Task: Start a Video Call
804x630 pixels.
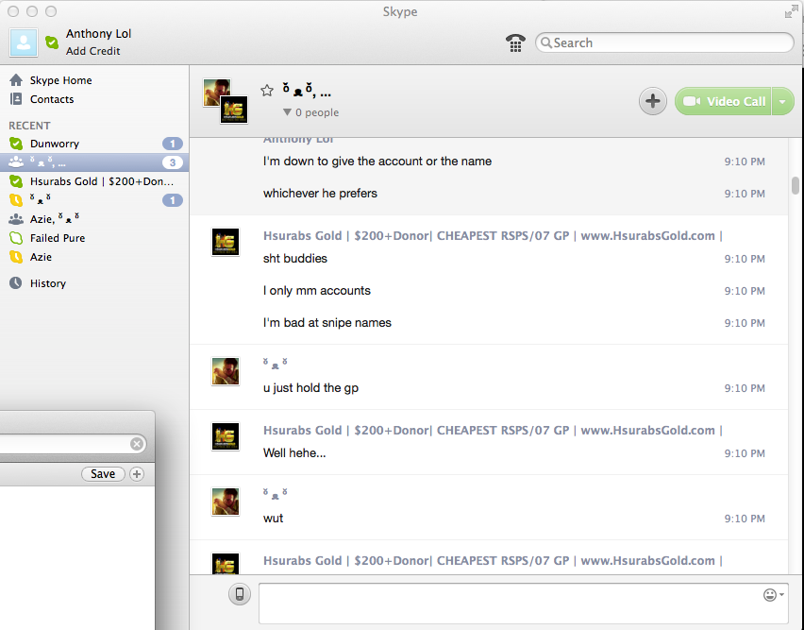Action: tap(724, 101)
